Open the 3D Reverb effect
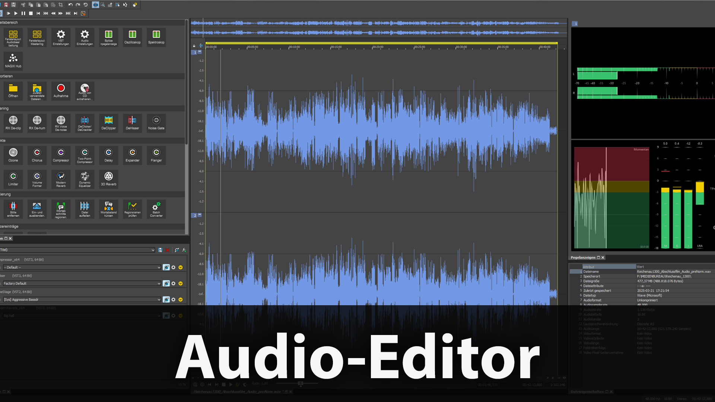 pos(108,178)
